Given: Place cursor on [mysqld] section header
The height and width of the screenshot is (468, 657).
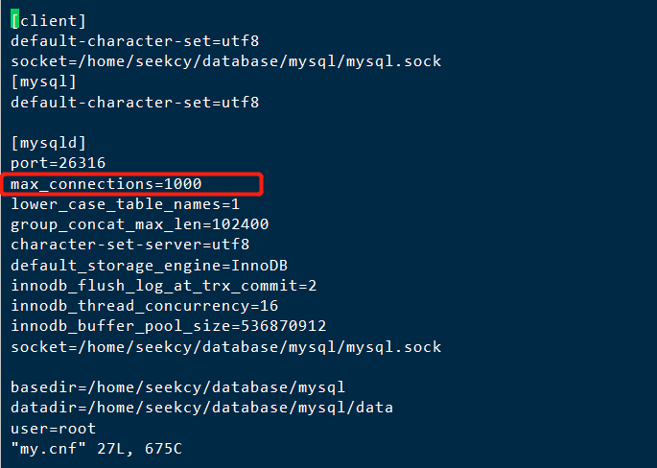Looking at the screenshot, I should pyautogui.click(x=49, y=143).
